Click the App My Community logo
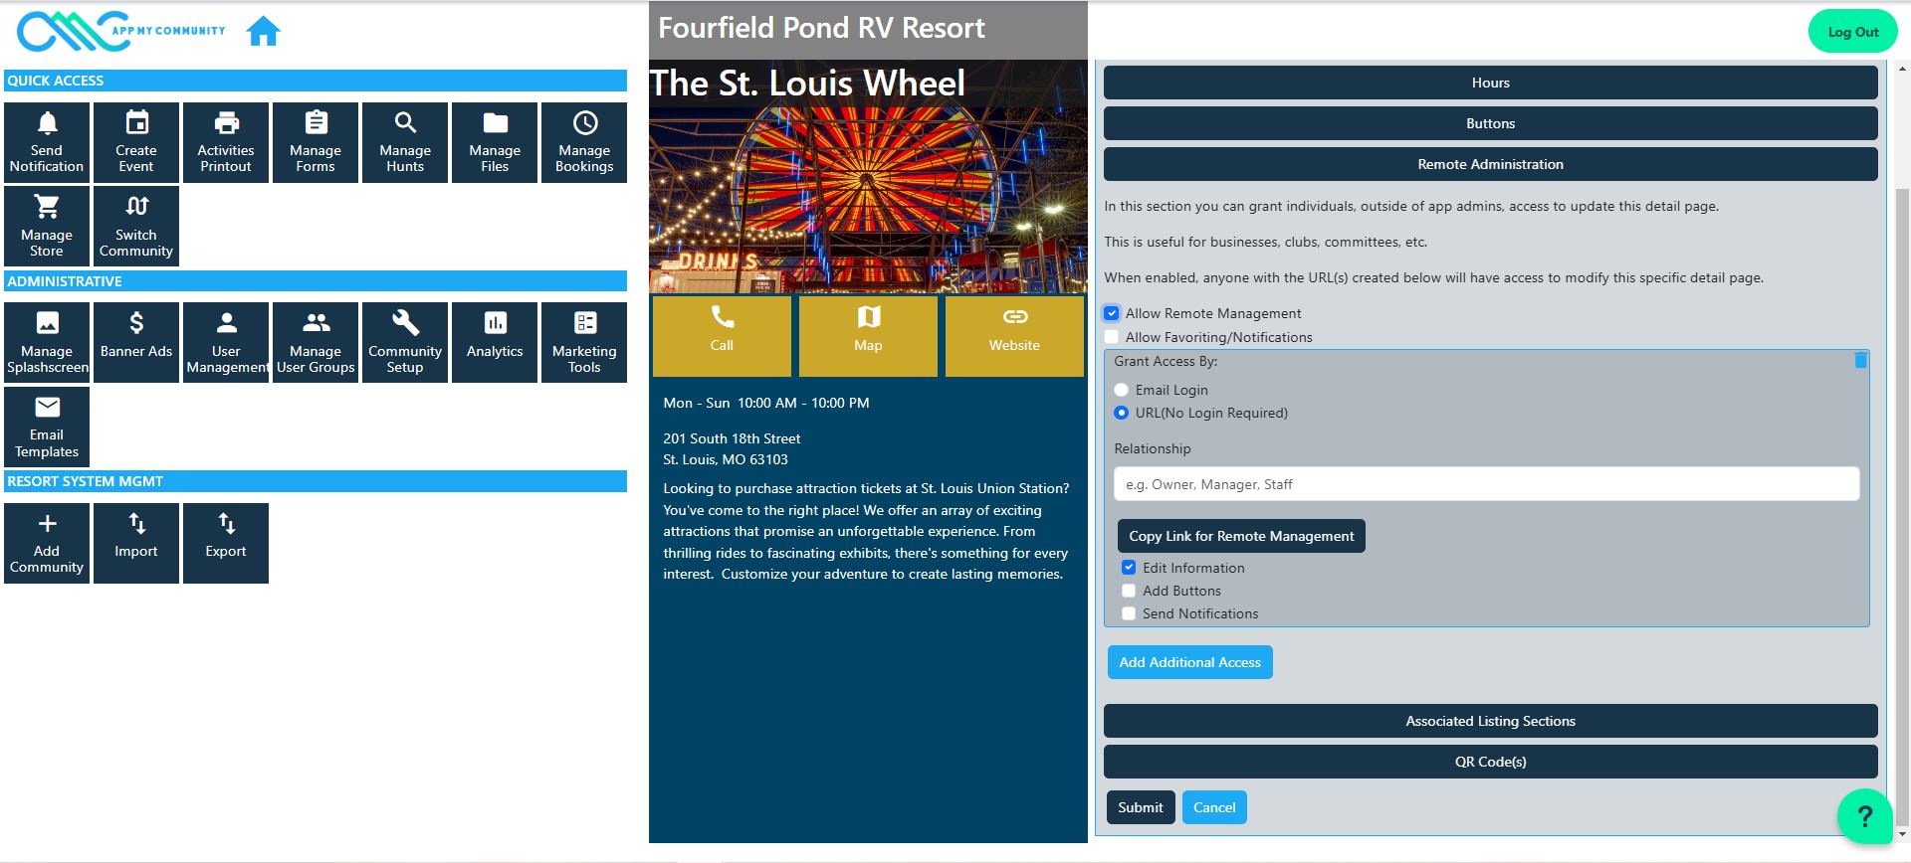This screenshot has width=1911, height=863. click(121, 31)
